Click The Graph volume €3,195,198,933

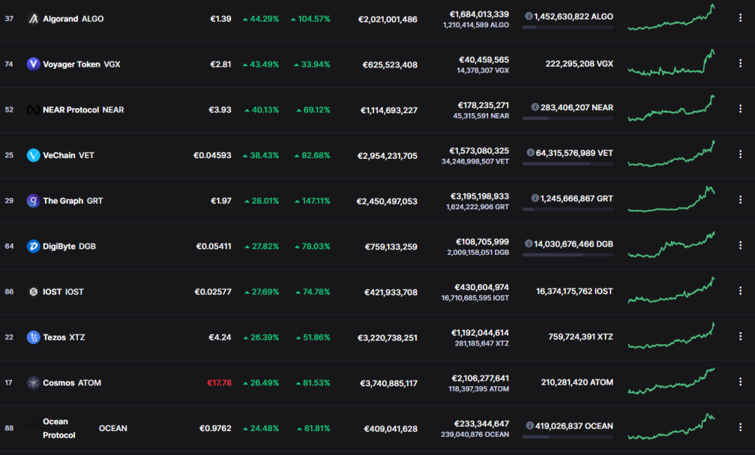tap(479, 197)
